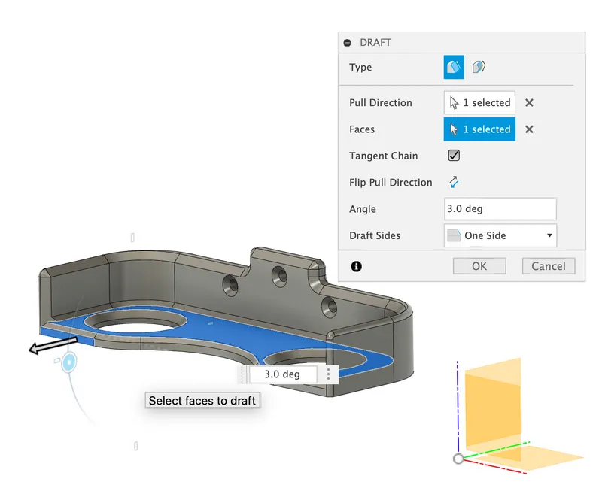Select the fixed plane draft type icon
This screenshot has height=494, width=602.
(x=454, y=67)
